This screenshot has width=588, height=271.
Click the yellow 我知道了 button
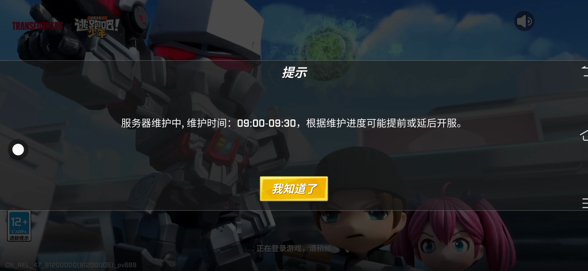tap(294, 189)
